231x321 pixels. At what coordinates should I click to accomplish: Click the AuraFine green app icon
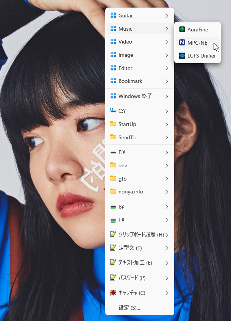pyautogui.click(x=182, y=30)
